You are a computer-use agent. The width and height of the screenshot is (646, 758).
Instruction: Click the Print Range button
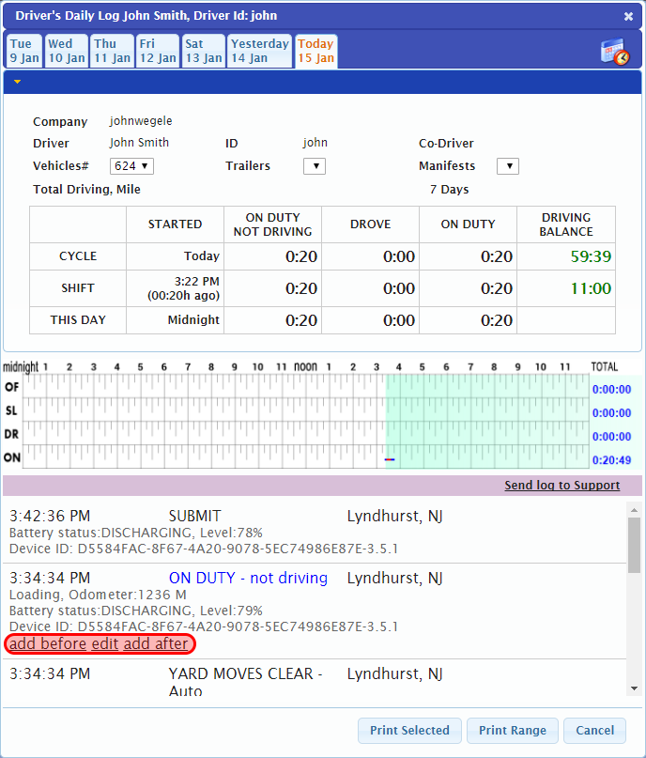[x=513, y=731]
